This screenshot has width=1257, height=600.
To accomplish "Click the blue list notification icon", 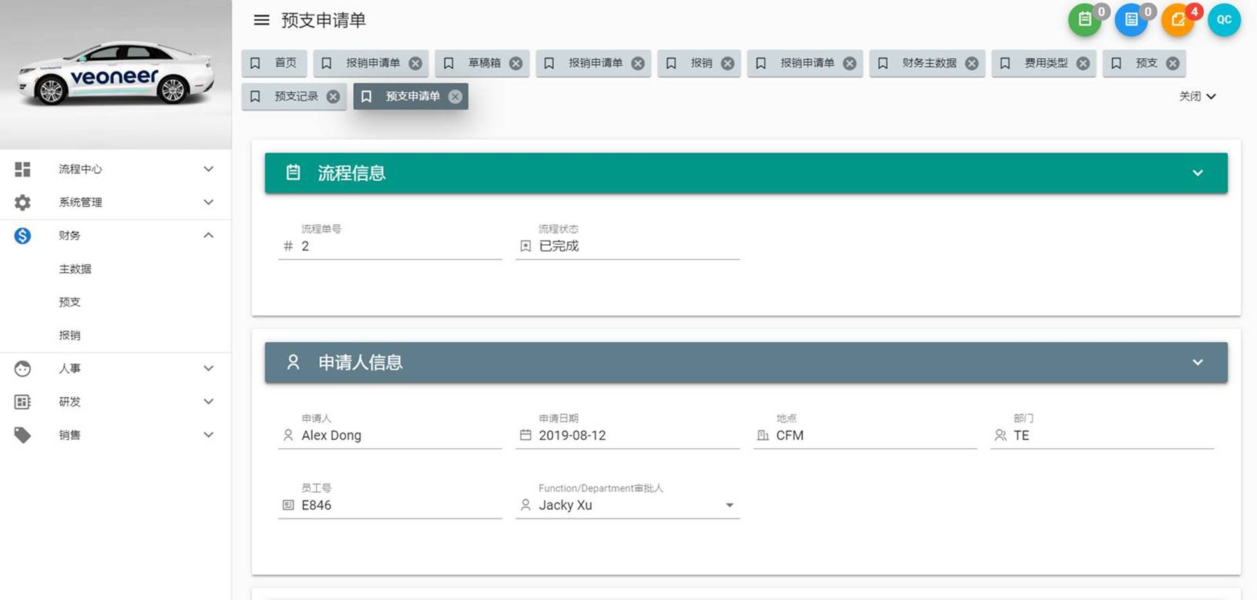I will click(1131, 20).
